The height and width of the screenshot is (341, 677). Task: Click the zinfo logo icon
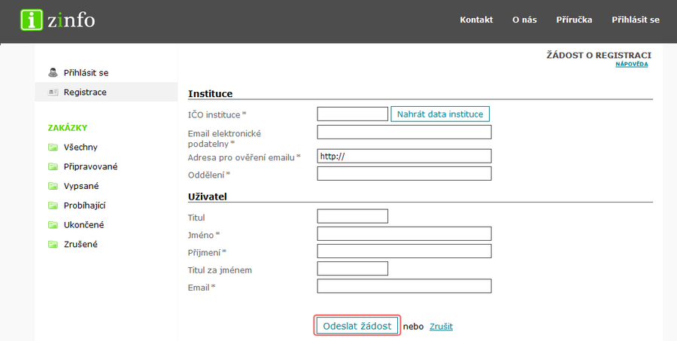[x=31, y=20]
